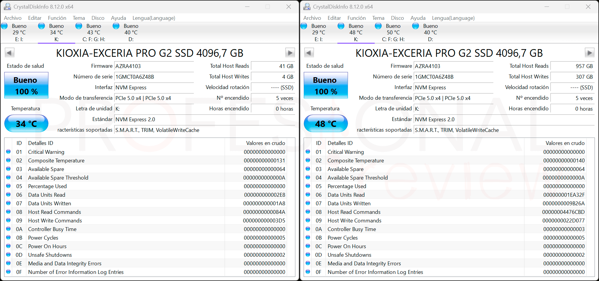Click 48 °C temperature button in right window
Viewport: 599px width, 281px height.
point(326,123)
